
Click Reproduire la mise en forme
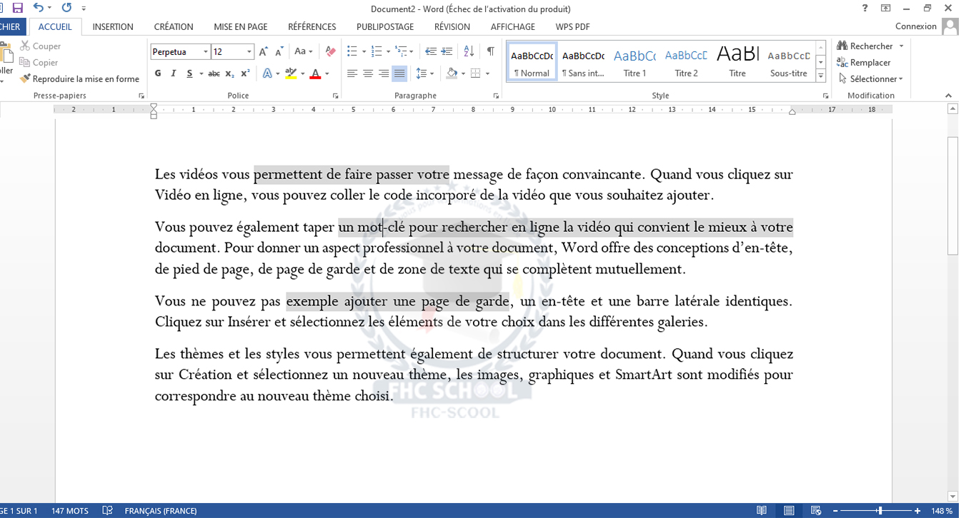click(79, 79)
